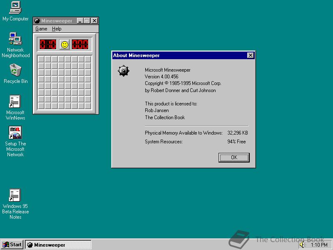Viewport: 333px width, 250px height.
Task: Click the Copyright 1985-1995 Microsoft Corp. line
Action: 183,83
